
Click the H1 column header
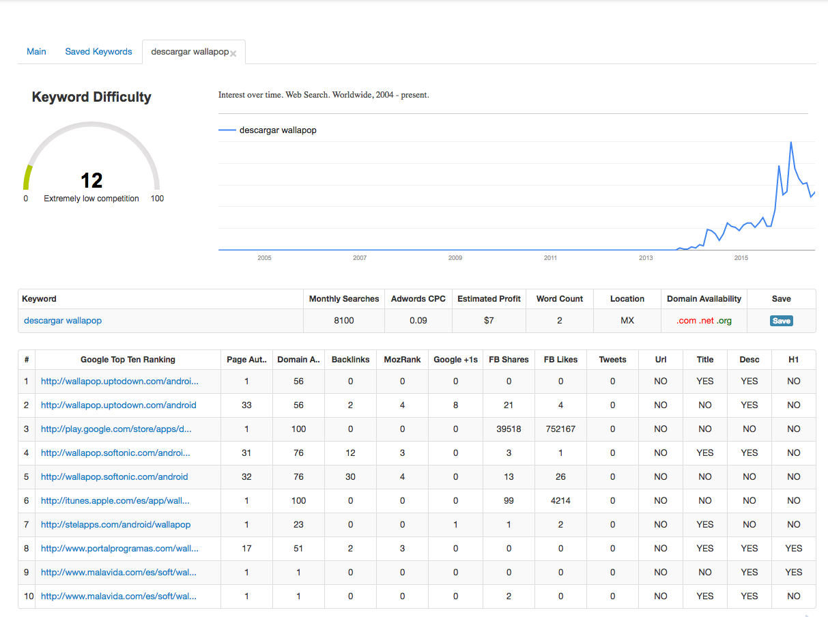tap(793, 360)
